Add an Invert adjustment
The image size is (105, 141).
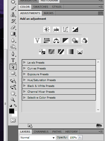(42, 52)
